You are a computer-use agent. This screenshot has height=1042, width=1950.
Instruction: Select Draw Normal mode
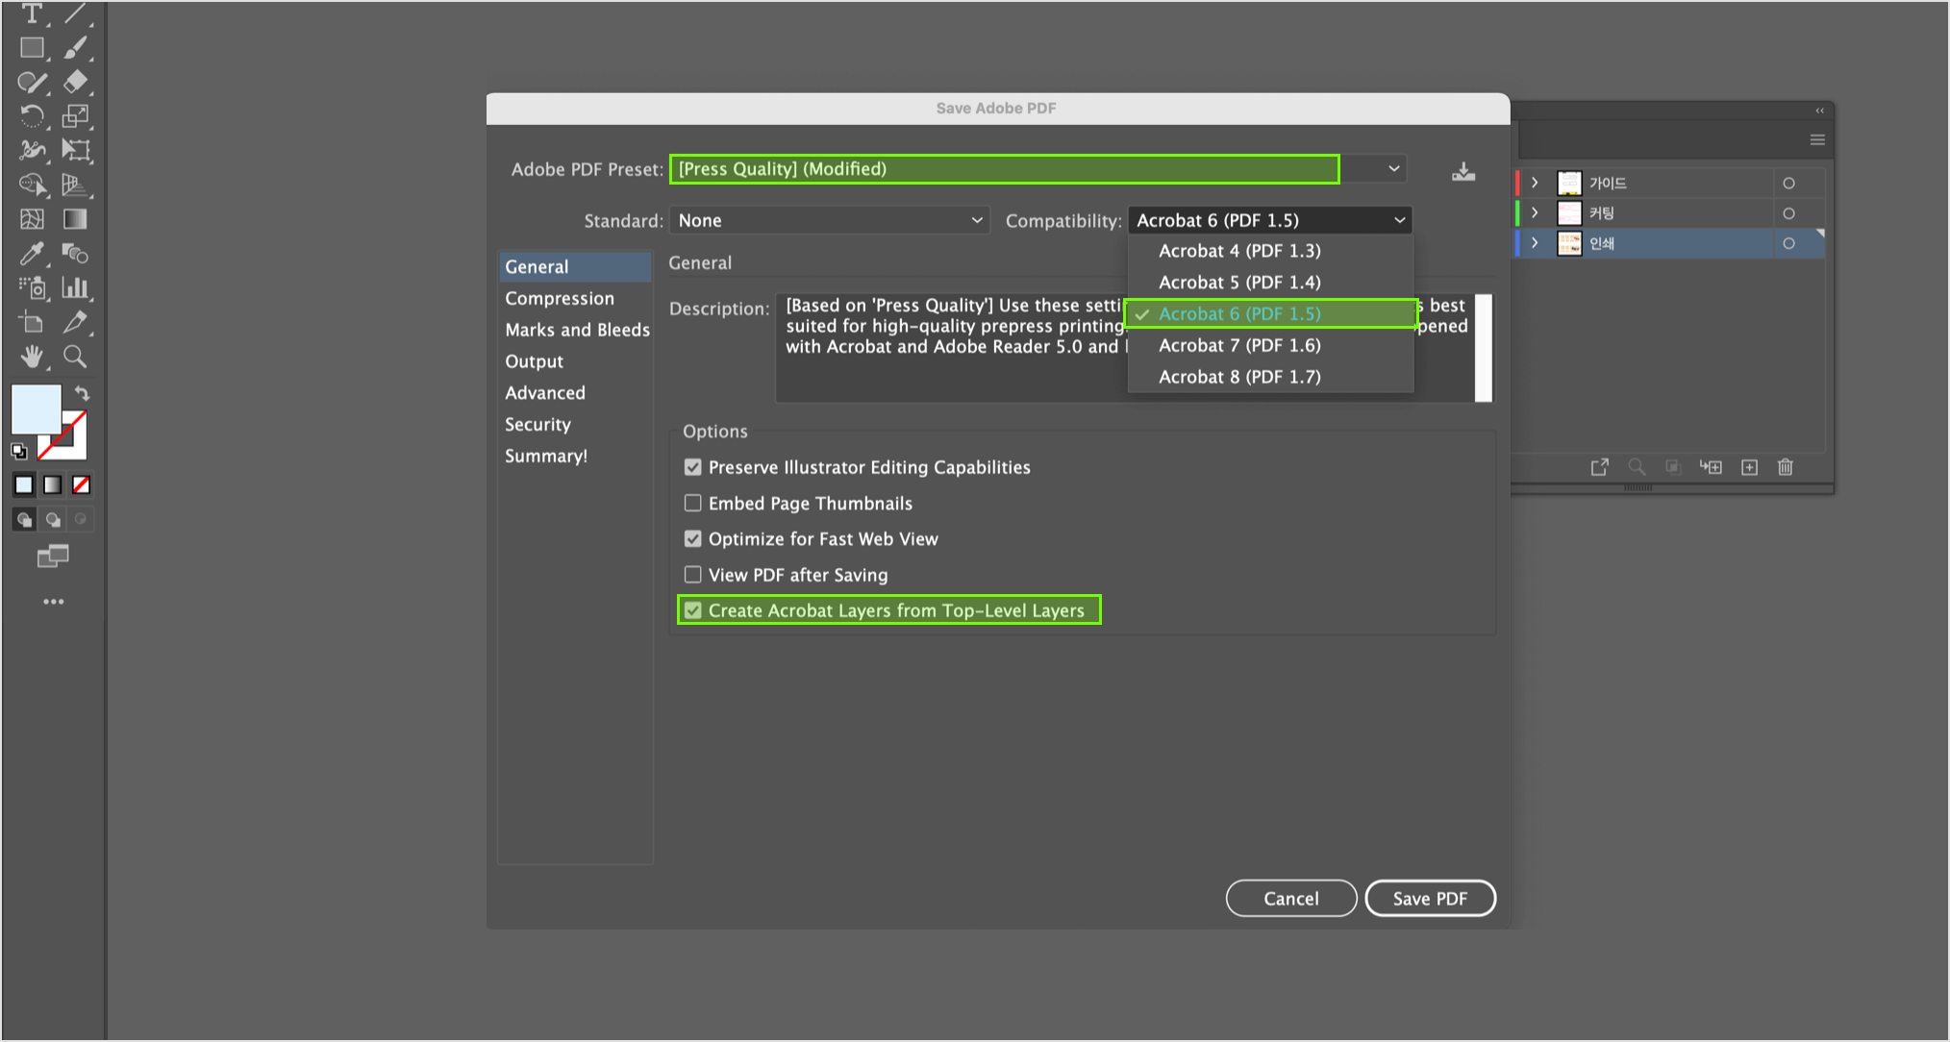(x=24, y=520)
